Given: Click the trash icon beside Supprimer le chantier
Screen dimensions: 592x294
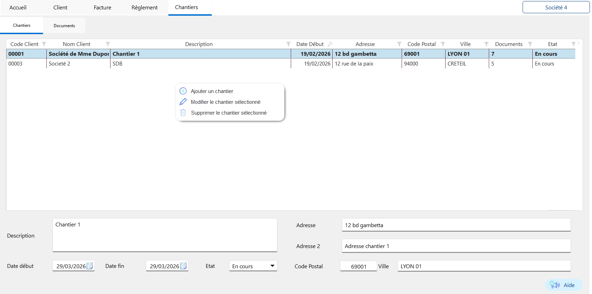Looking at the screenshot, I should pos(183,113).
